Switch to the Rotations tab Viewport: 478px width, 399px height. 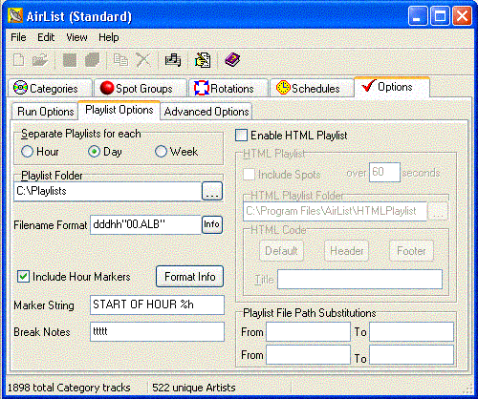[x=228, y=88]
